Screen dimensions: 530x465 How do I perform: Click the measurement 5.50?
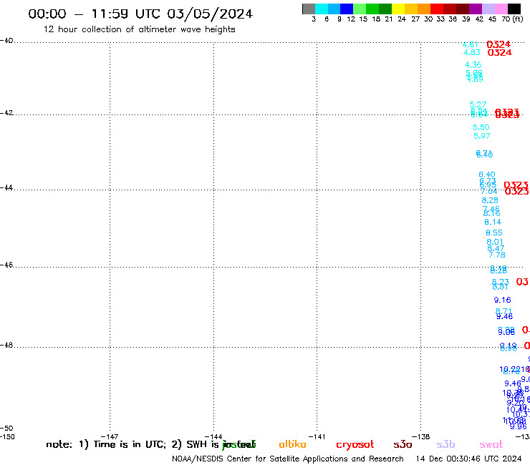click(481, 127)
